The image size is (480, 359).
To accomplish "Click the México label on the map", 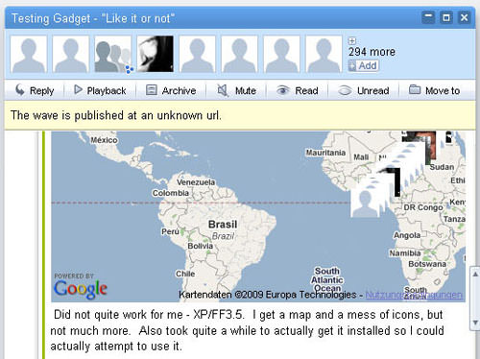I will coord(104,140).
